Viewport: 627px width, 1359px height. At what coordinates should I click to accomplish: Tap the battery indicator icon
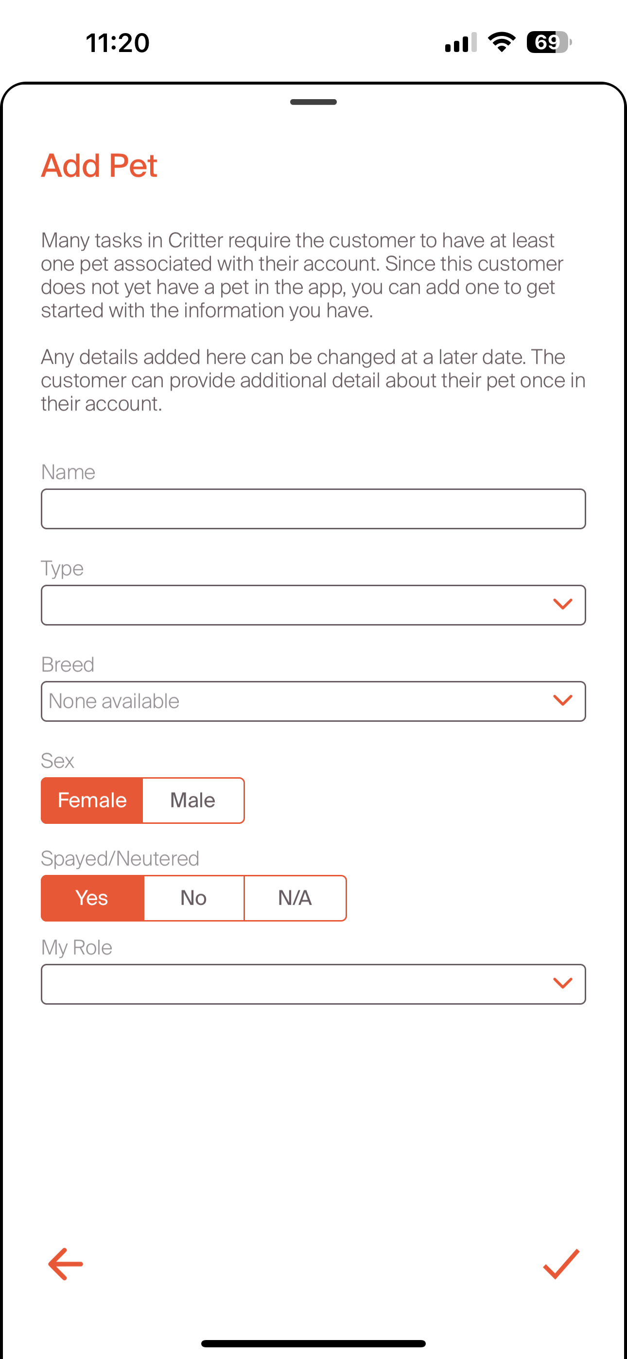(548, 42)
